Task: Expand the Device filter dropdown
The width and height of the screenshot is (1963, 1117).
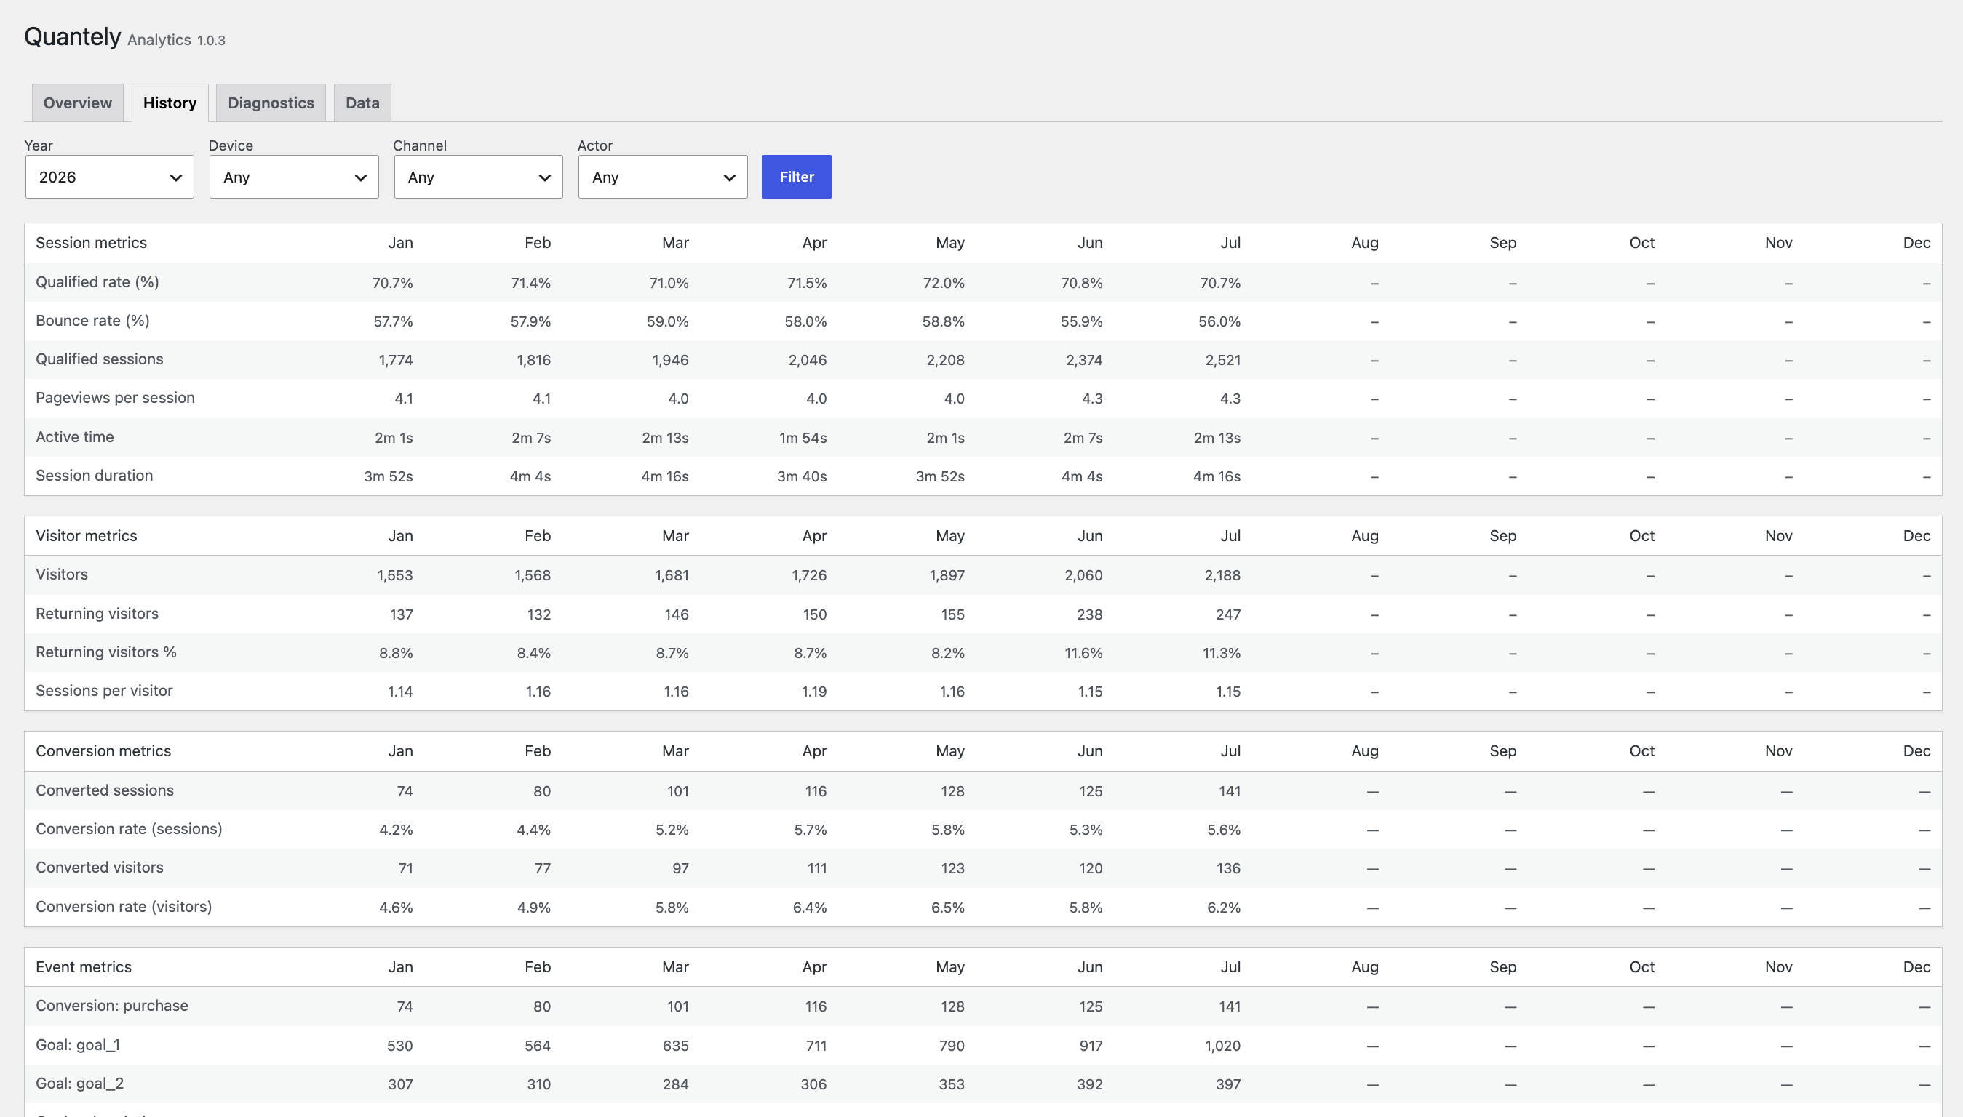Action: (294, 177)
